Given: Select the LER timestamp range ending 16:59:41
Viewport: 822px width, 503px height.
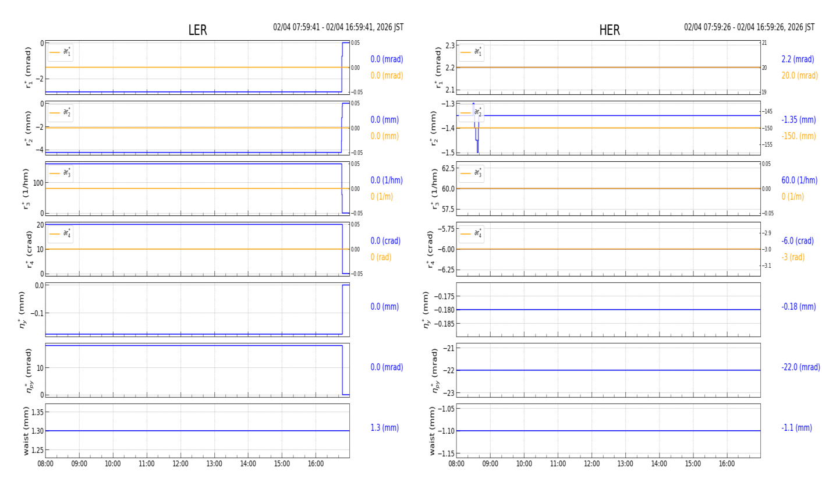Looking at the screenshot, I should coord(338,27).
